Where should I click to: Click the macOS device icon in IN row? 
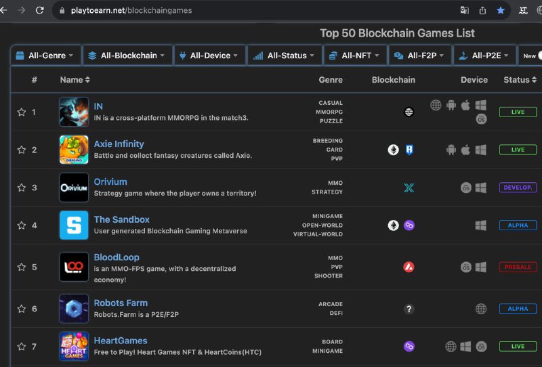pyautogui.click(x=481, y=119)
